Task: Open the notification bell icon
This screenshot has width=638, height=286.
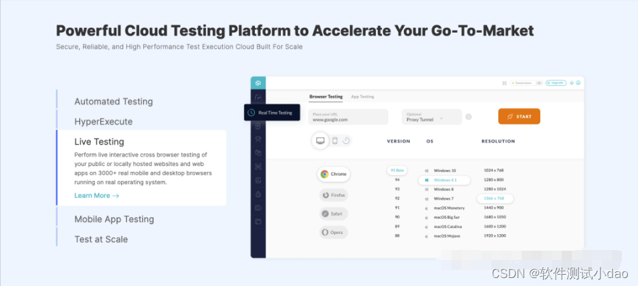Action: tap(572, 83)
